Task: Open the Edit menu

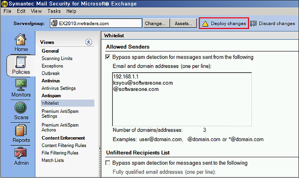Action: point(21,11)
